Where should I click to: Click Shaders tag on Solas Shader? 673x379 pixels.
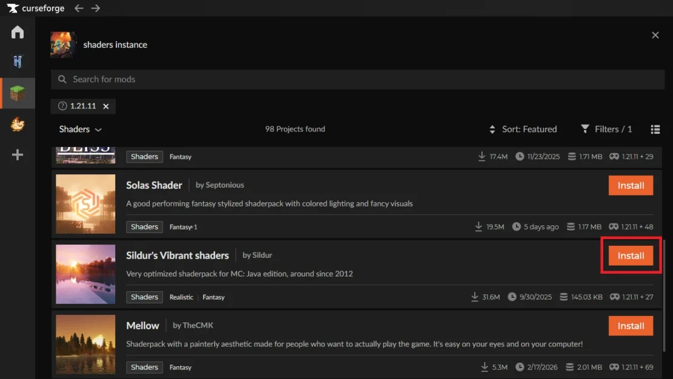[x=144, y=227]
